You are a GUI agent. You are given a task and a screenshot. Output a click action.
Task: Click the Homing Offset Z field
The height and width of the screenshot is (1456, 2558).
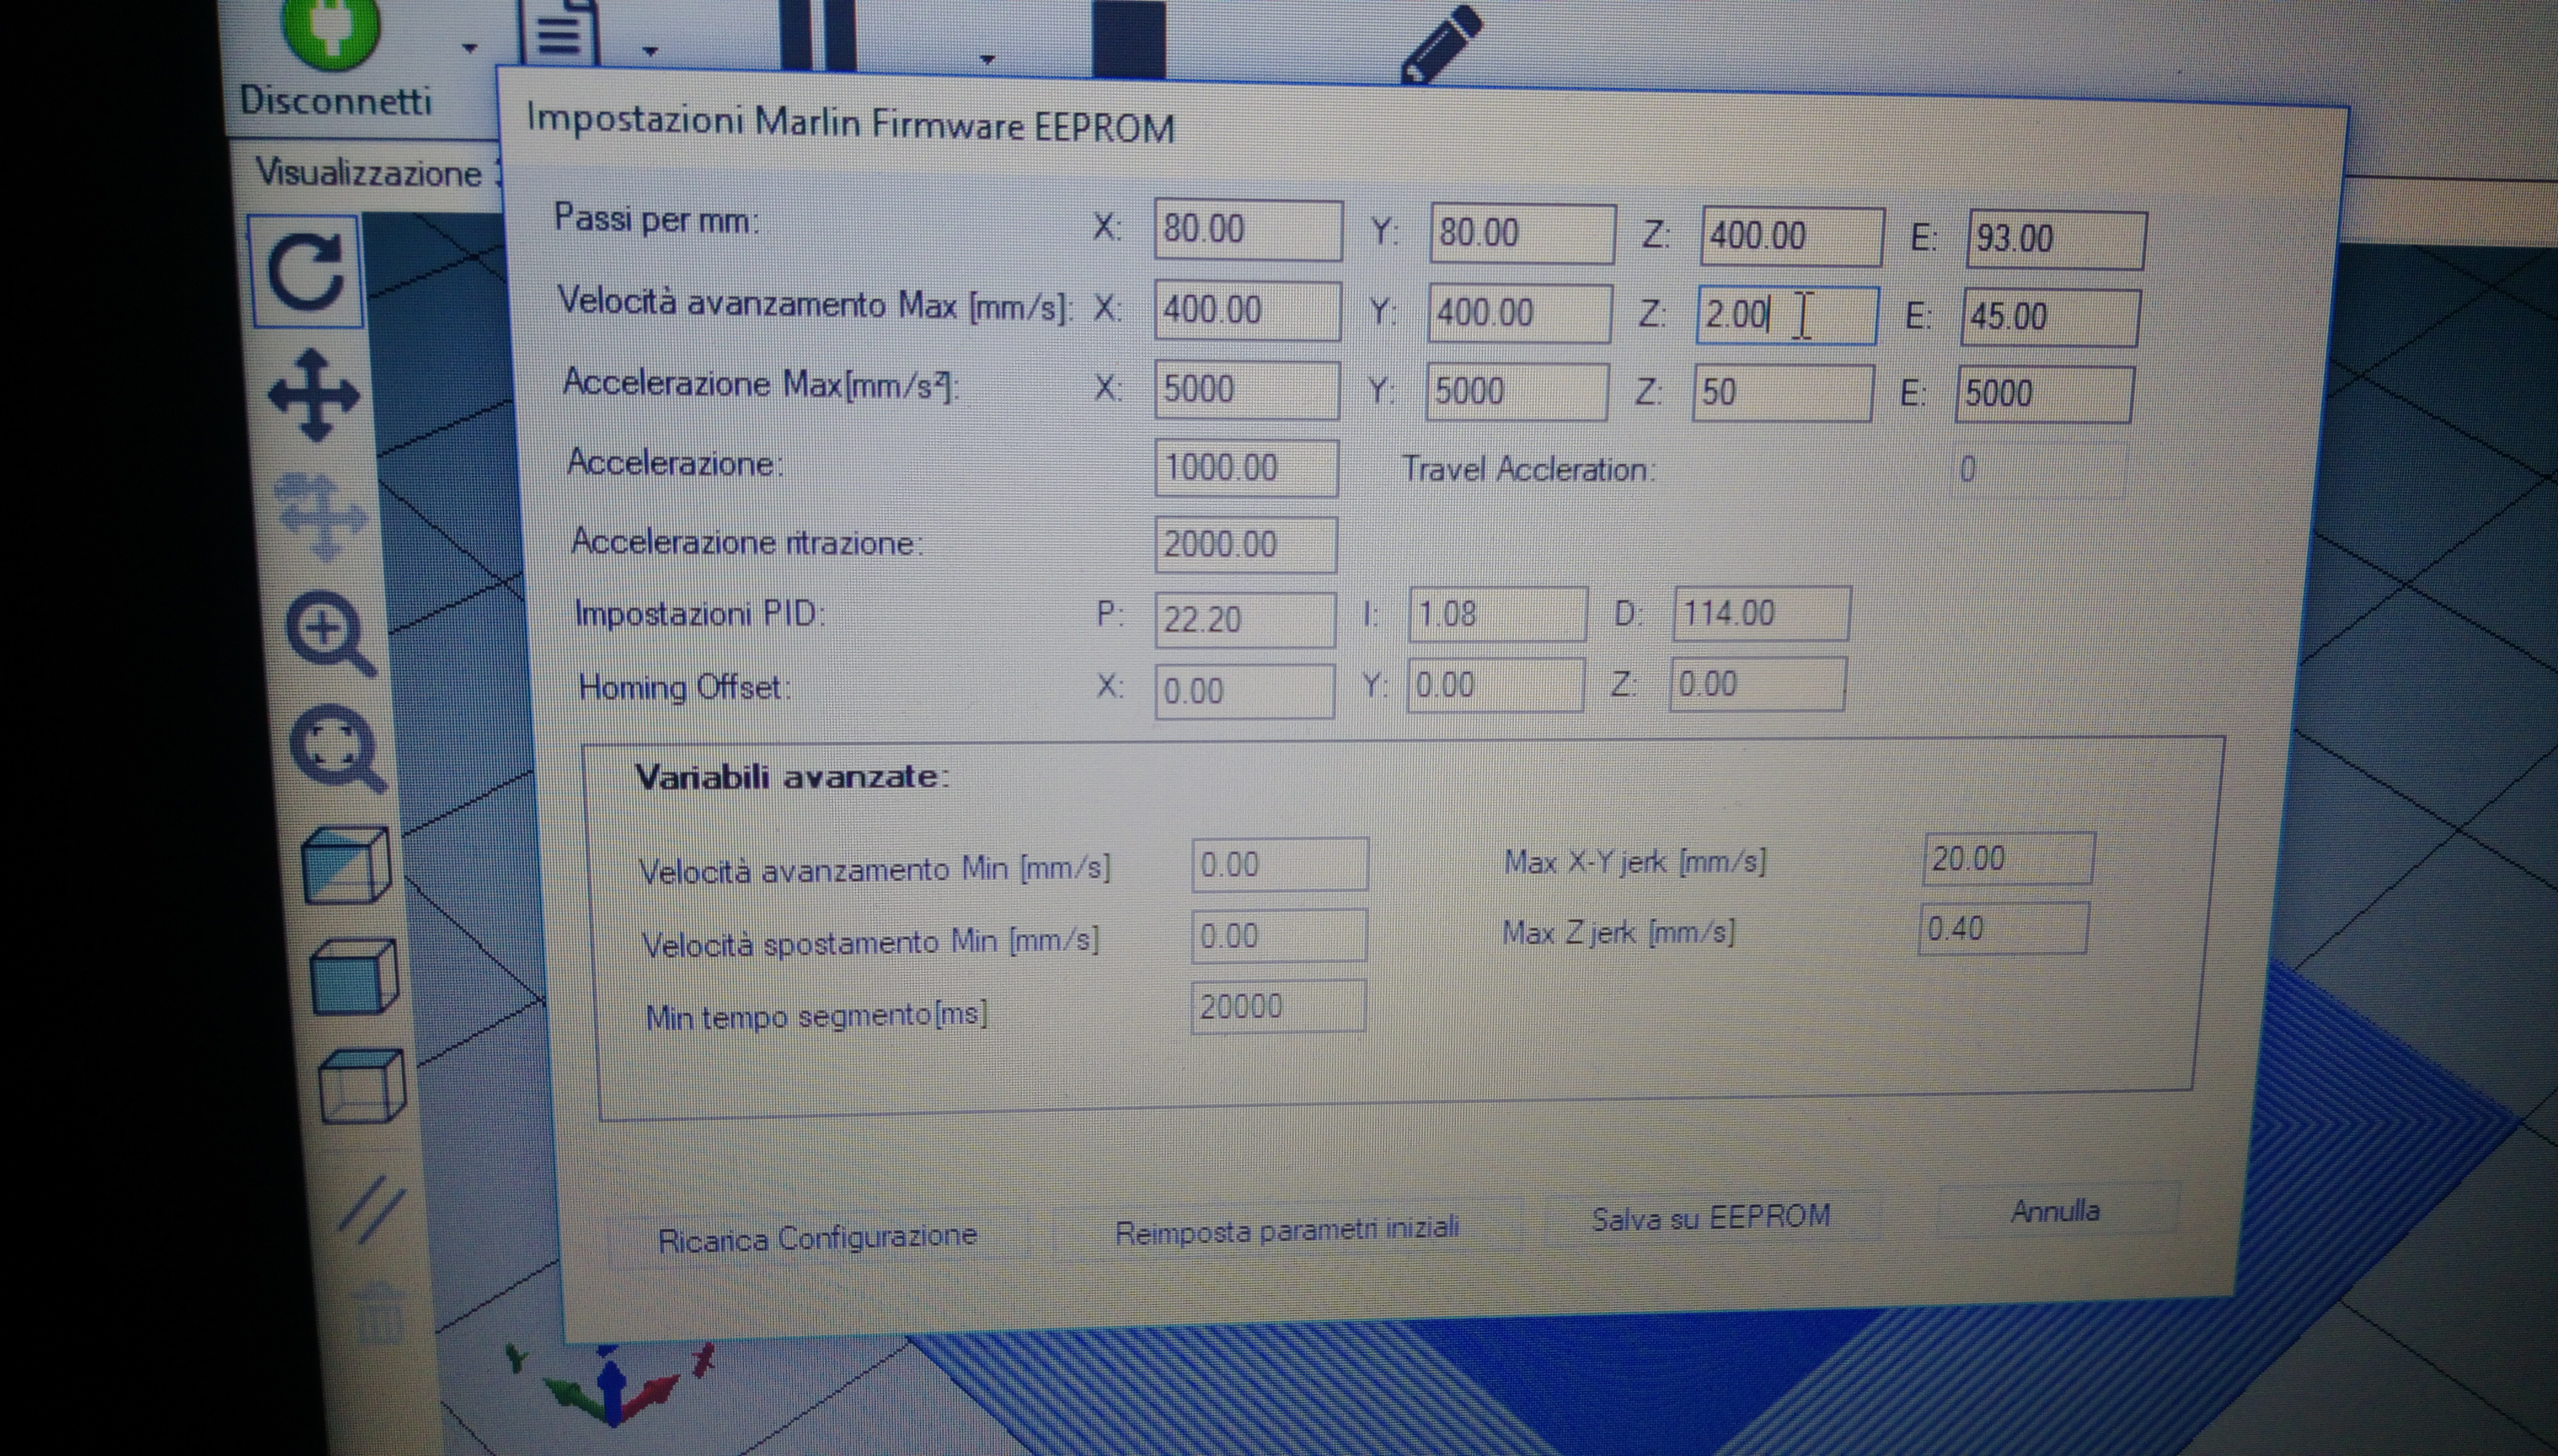(1757, 684)
